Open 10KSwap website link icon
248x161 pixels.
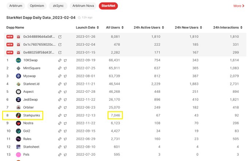click(59, 60)
